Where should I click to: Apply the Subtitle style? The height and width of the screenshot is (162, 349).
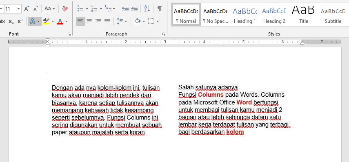pos(333,14)
